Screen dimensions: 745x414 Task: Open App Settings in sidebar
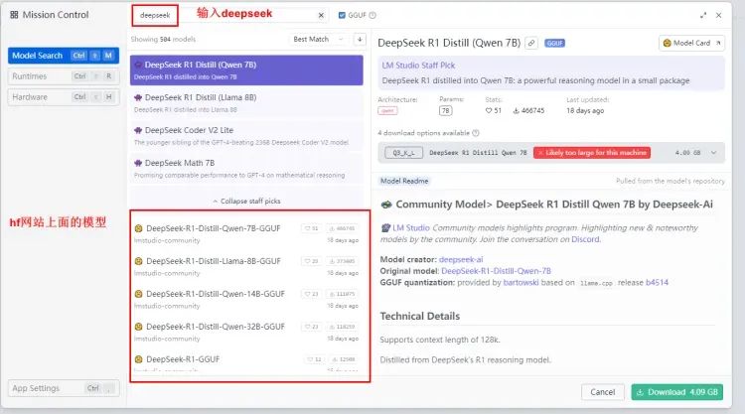click(64, 388)
